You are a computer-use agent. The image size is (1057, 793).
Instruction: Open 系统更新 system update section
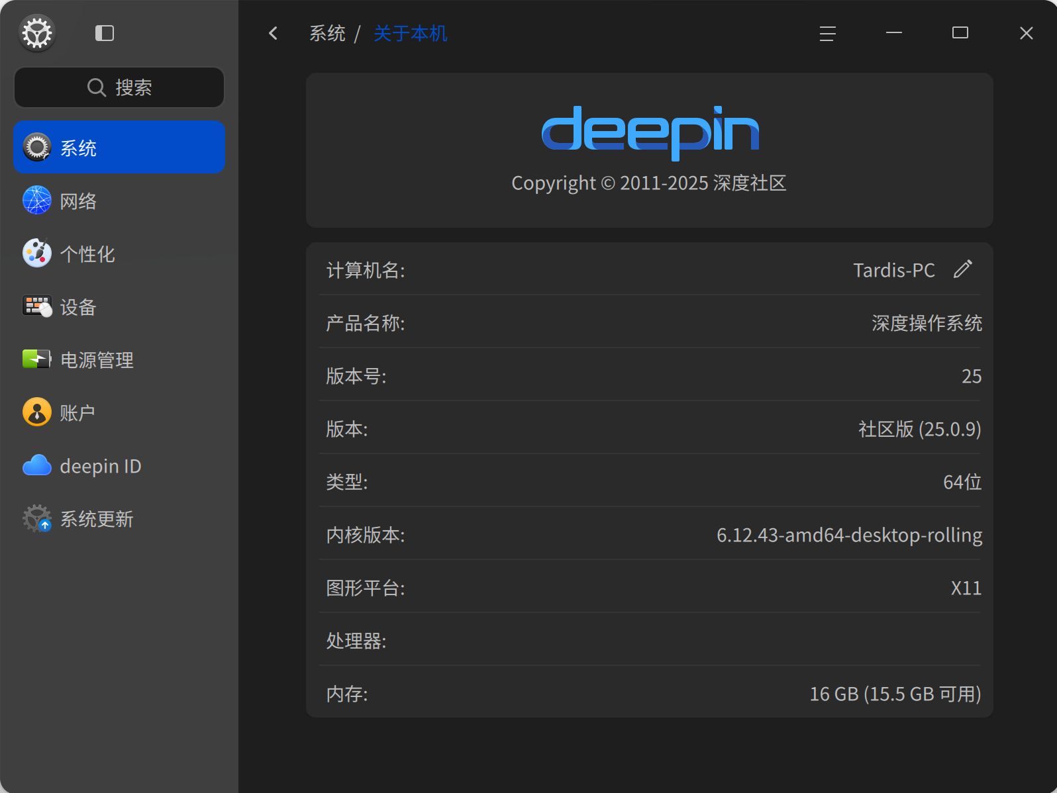119,519
